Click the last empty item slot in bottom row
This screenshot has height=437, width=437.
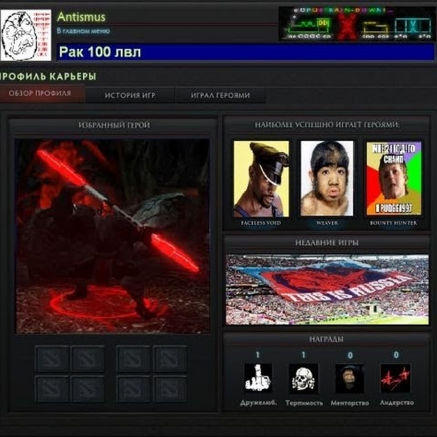click(170, 389)
